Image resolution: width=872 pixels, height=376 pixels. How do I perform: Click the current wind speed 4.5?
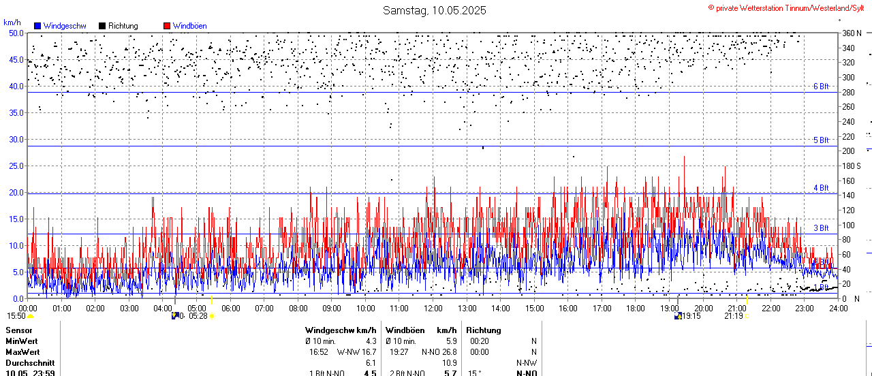[x=371, y=373]
